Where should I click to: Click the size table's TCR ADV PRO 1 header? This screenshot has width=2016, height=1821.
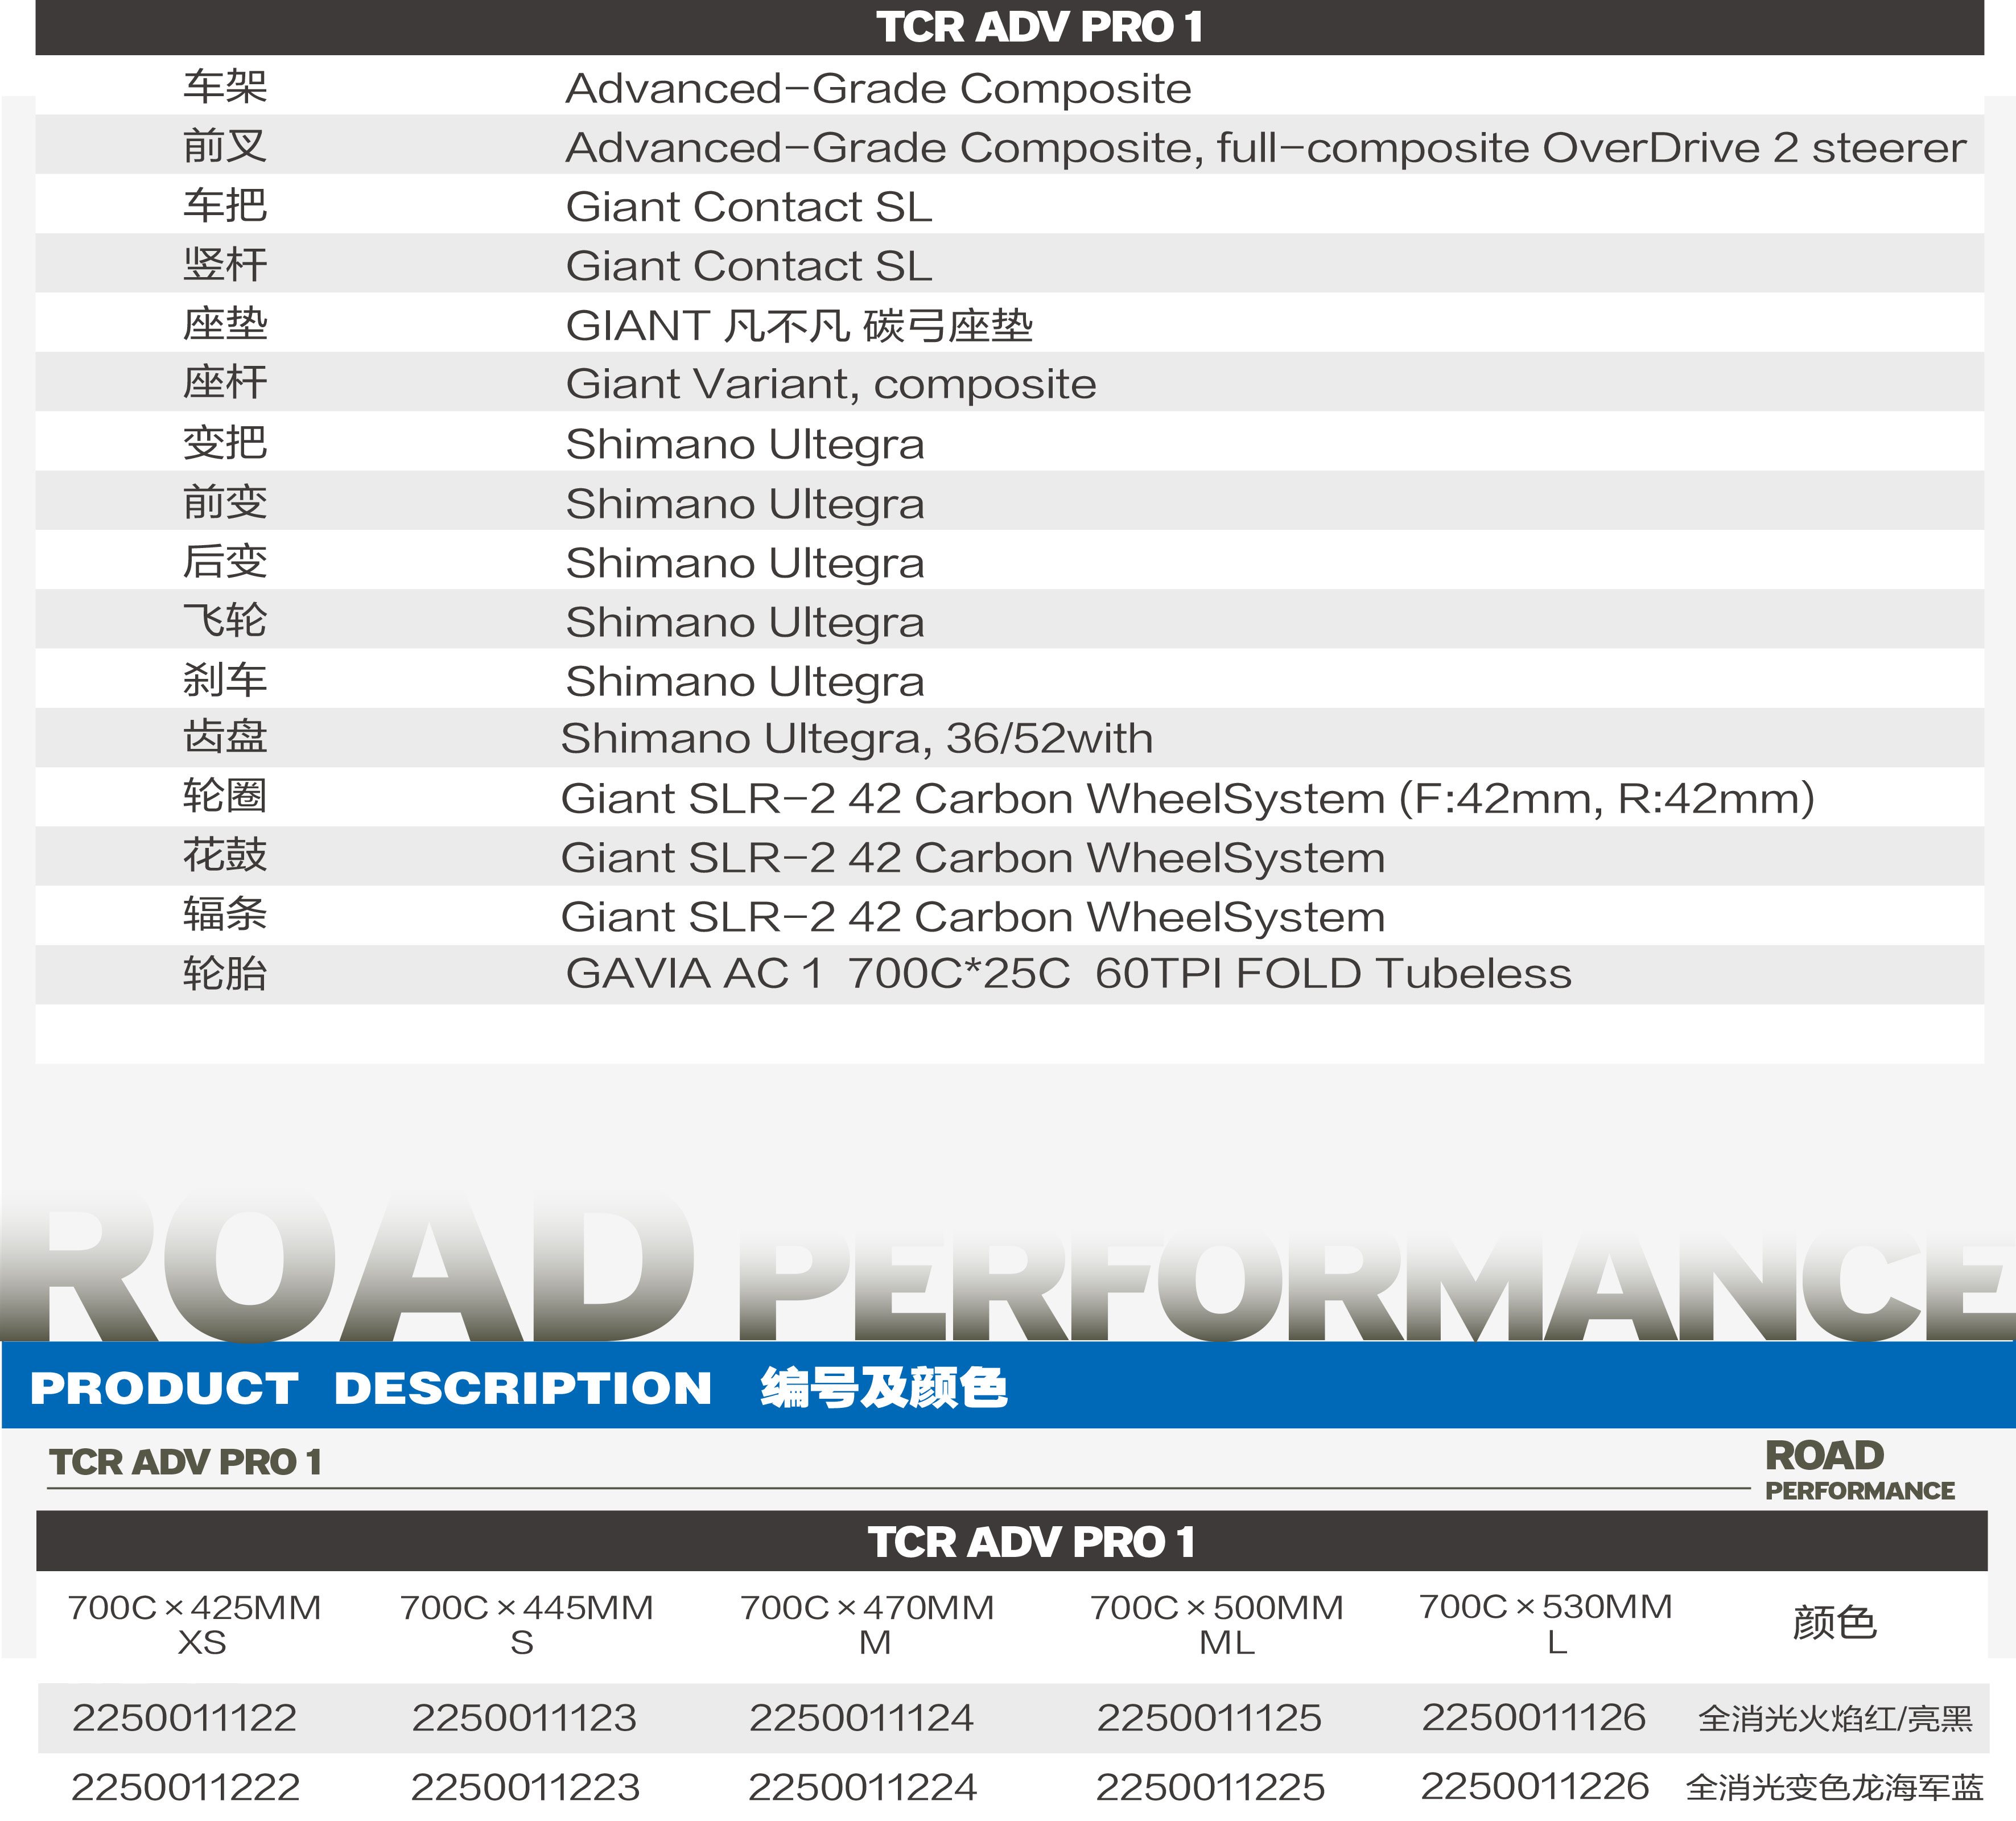pos(1031,1541)
